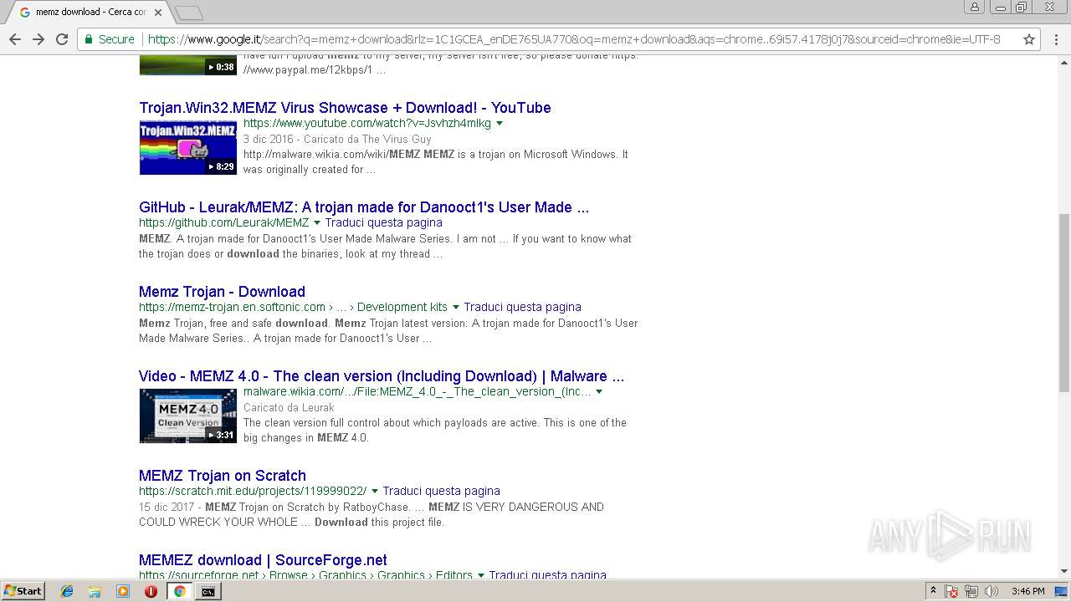Expand options arrow for the malware.wikia.com result
1071x602 pixels.
pyautogui.click(x=599, y=392)
